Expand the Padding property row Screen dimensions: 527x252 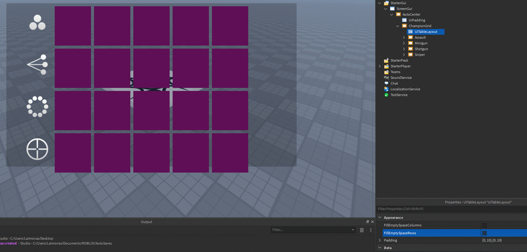(379, 240)
